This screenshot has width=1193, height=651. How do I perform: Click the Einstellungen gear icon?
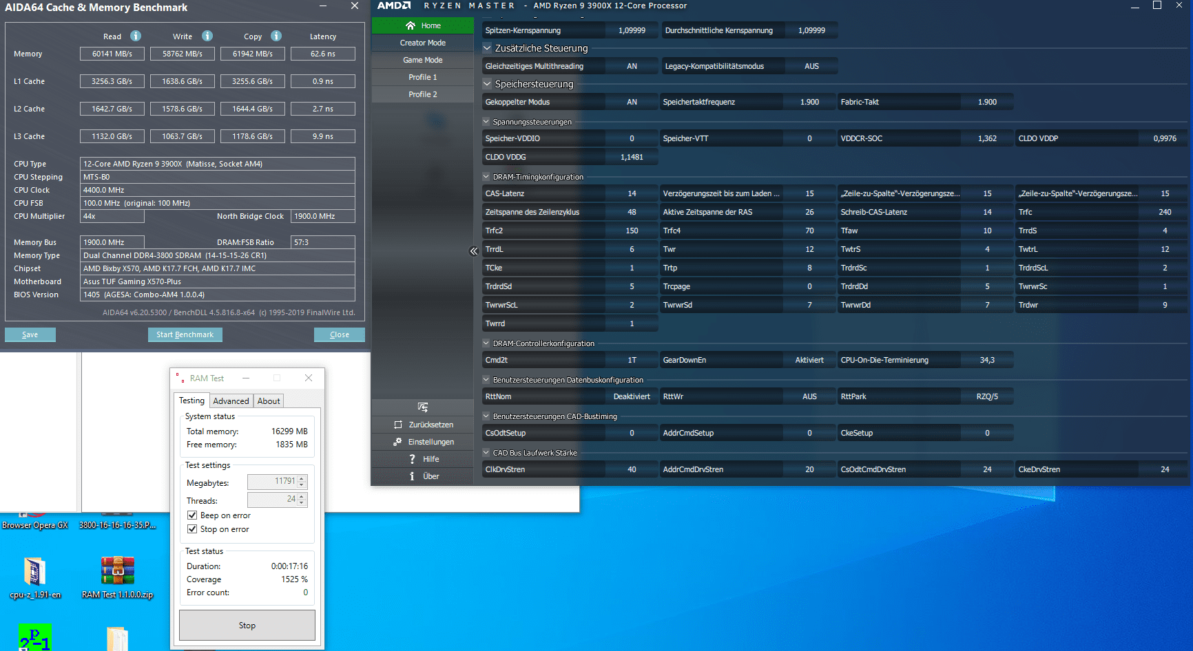(397, 442)
